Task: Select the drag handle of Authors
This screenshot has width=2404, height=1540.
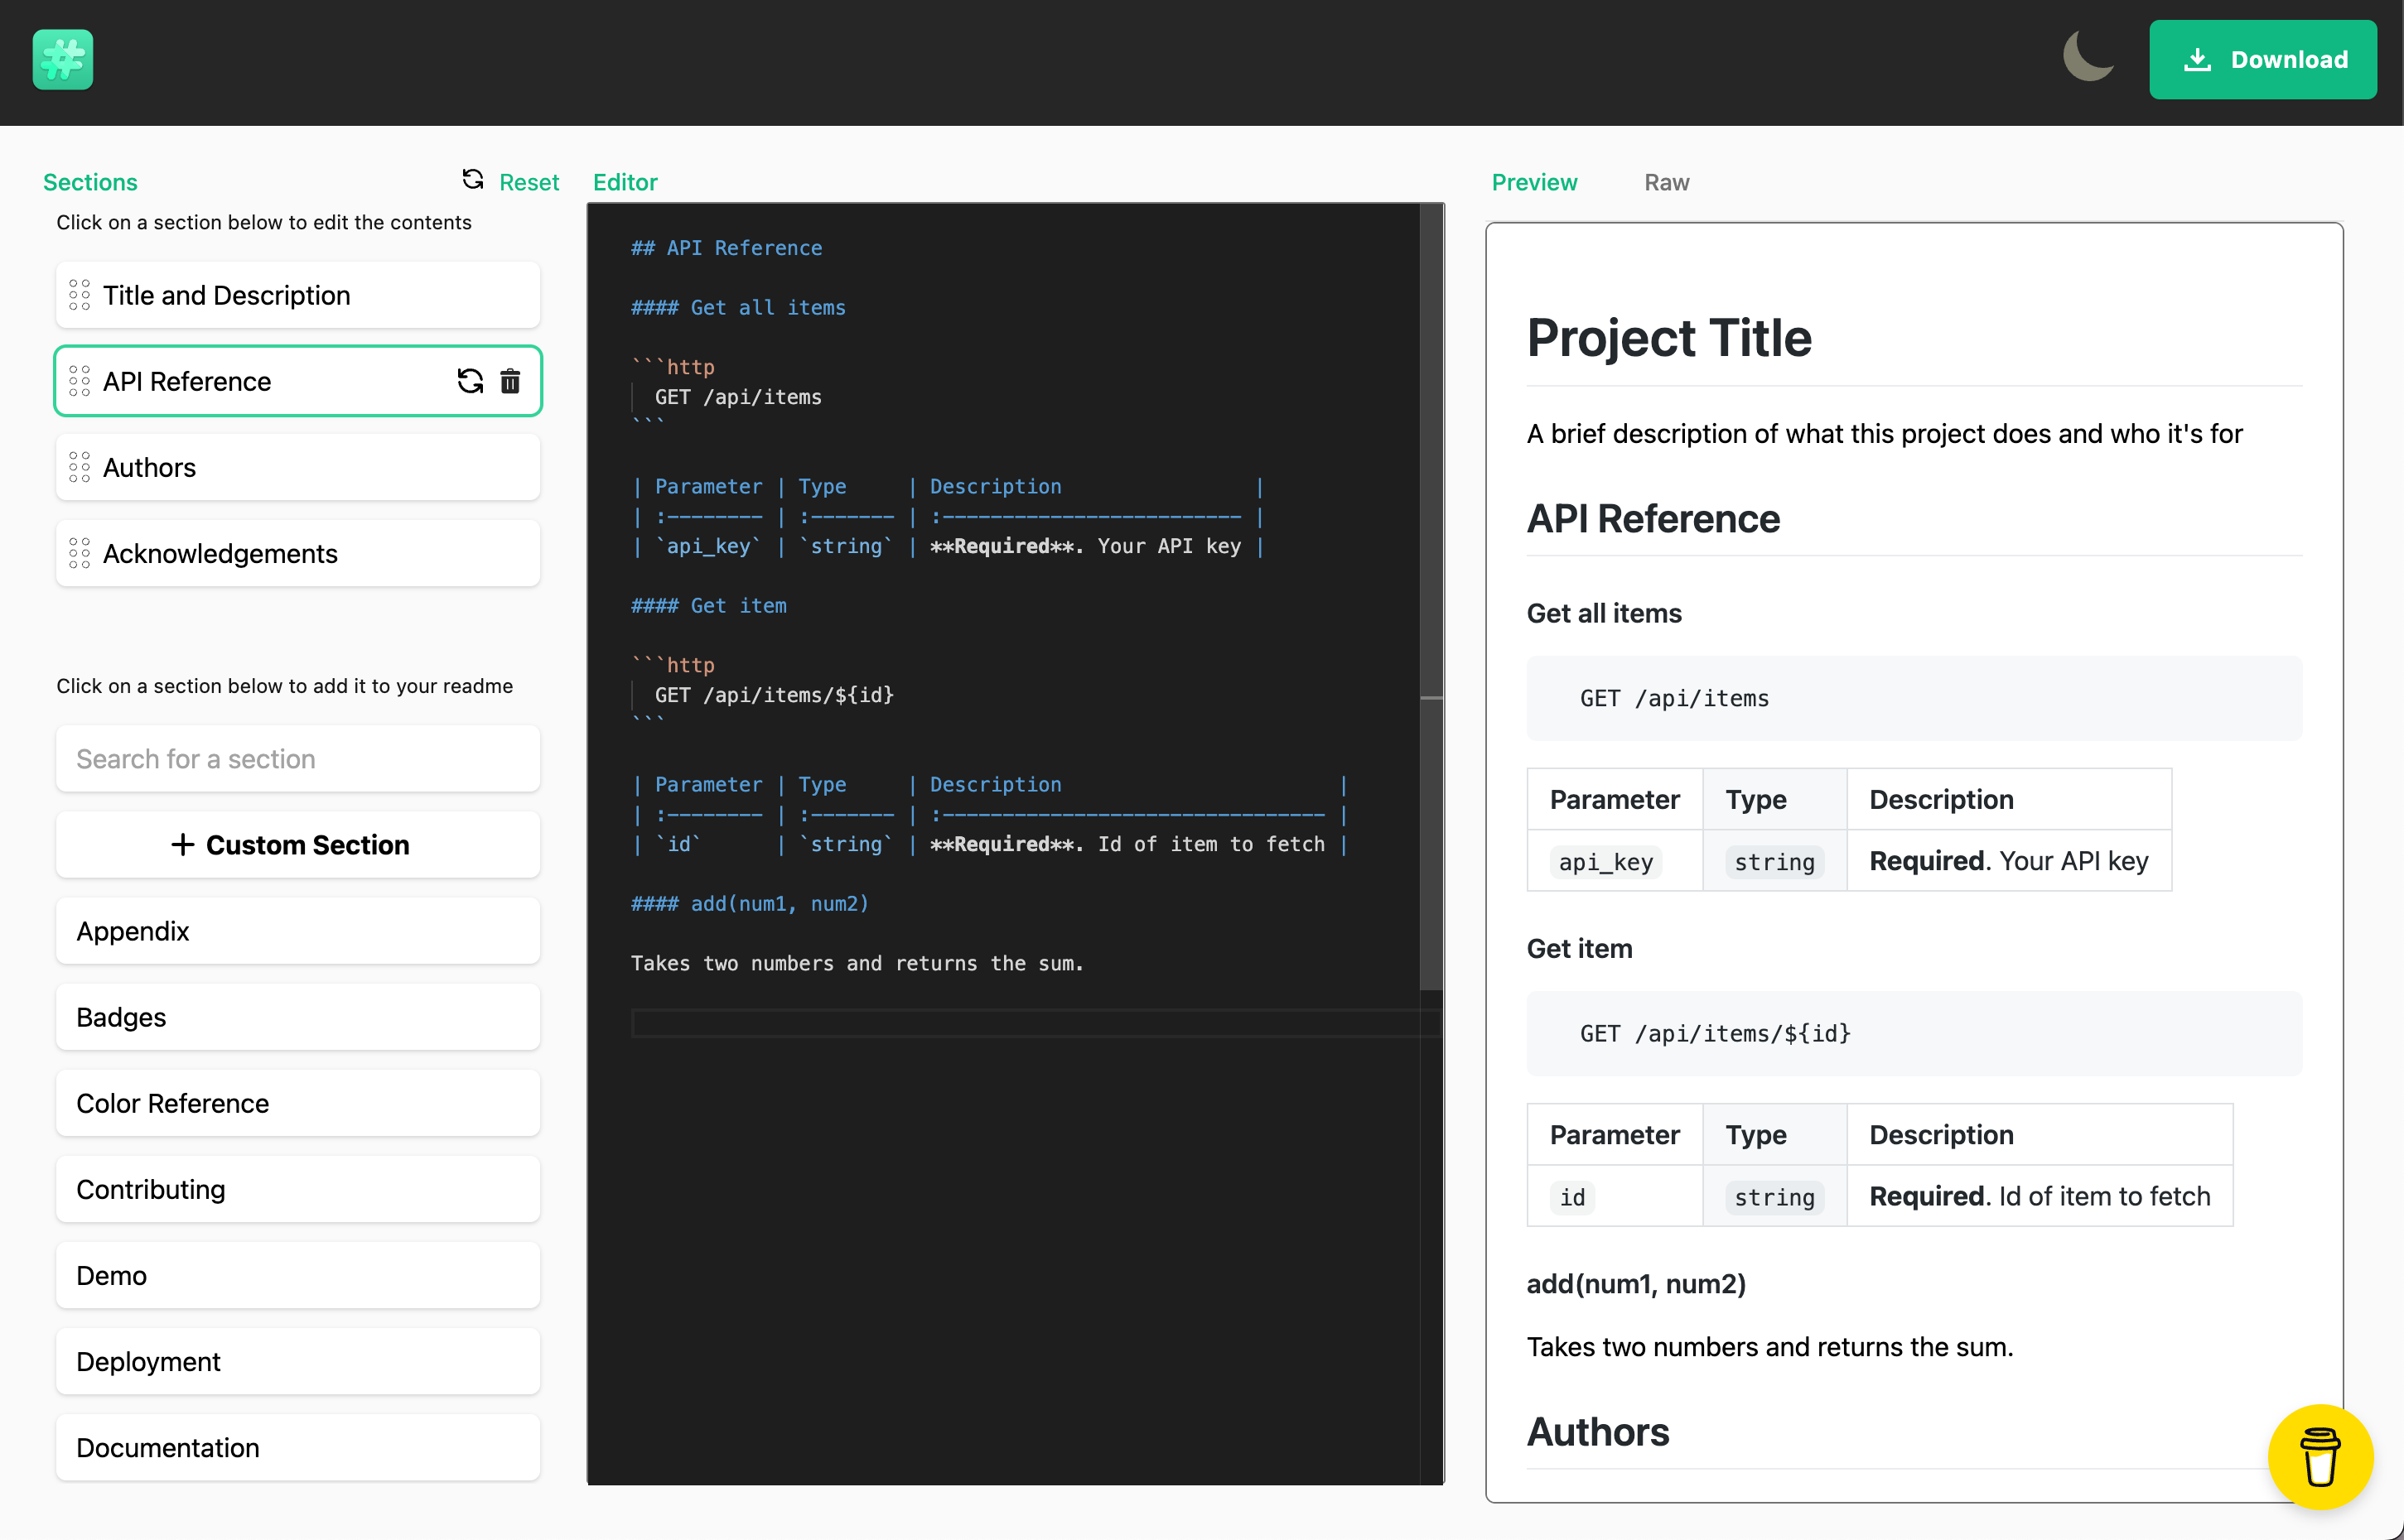Action: [x=80, y=467]
